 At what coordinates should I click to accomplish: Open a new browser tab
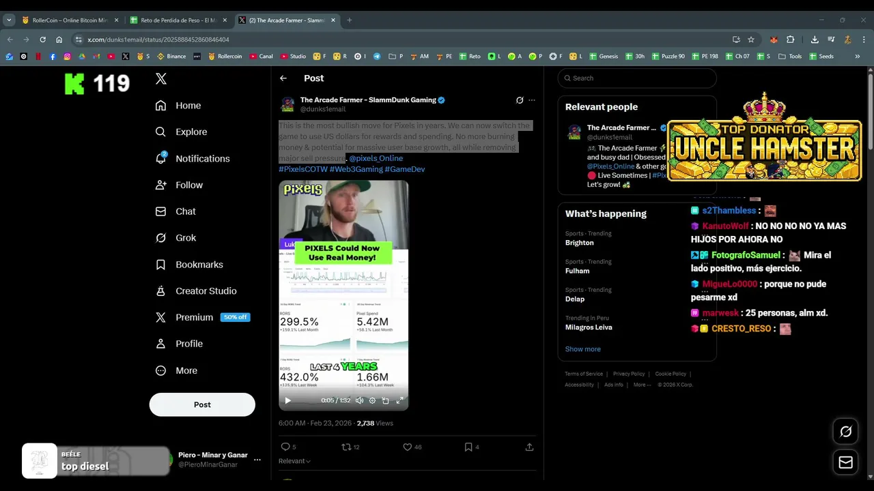349,20
